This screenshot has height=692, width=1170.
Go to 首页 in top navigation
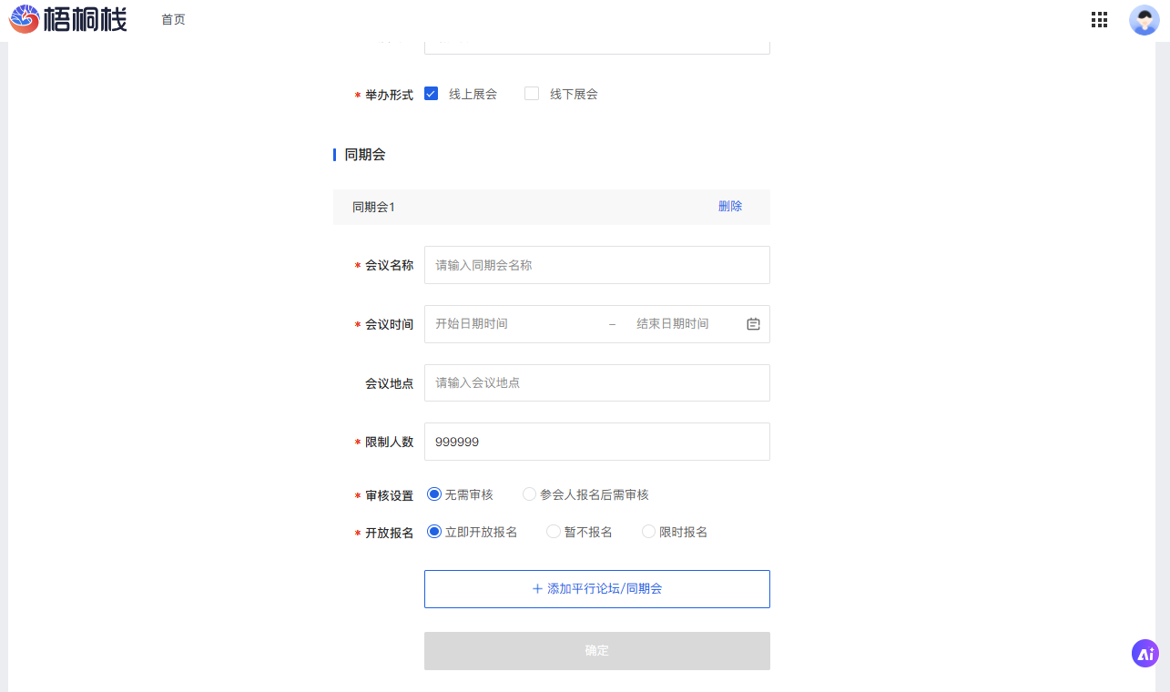173,20
